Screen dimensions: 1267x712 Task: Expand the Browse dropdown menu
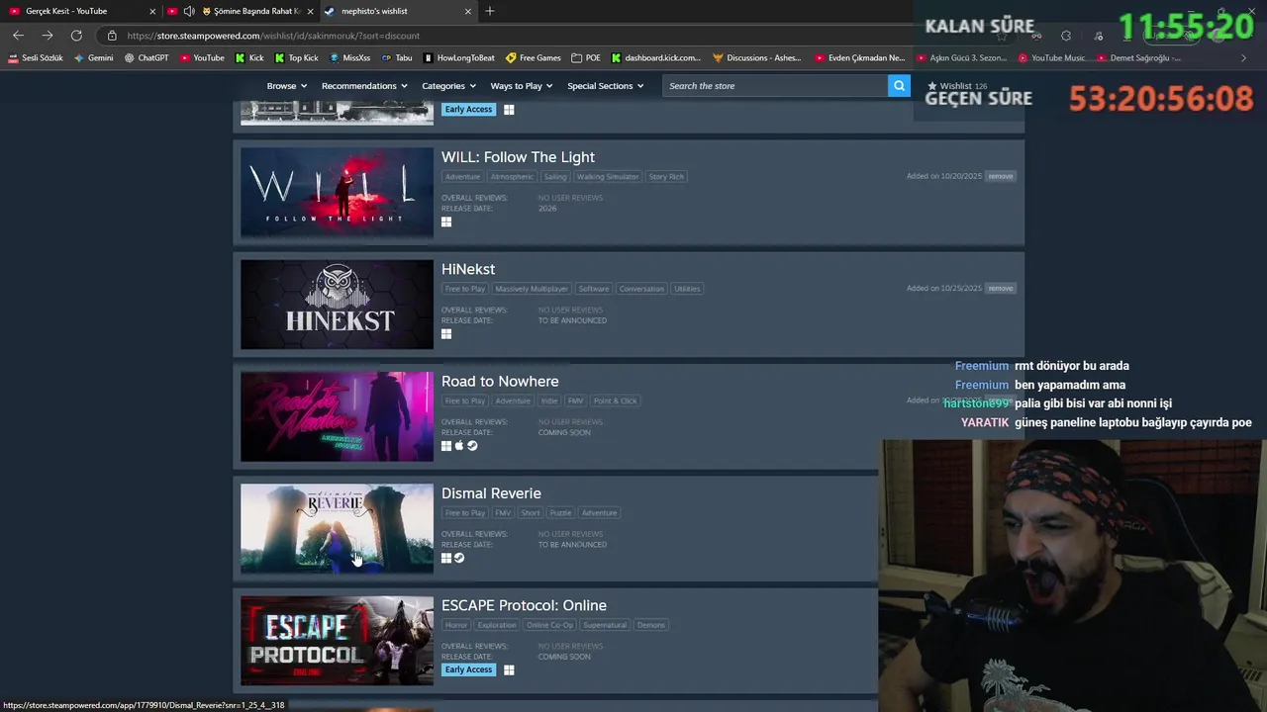click(x=287, y=86)
